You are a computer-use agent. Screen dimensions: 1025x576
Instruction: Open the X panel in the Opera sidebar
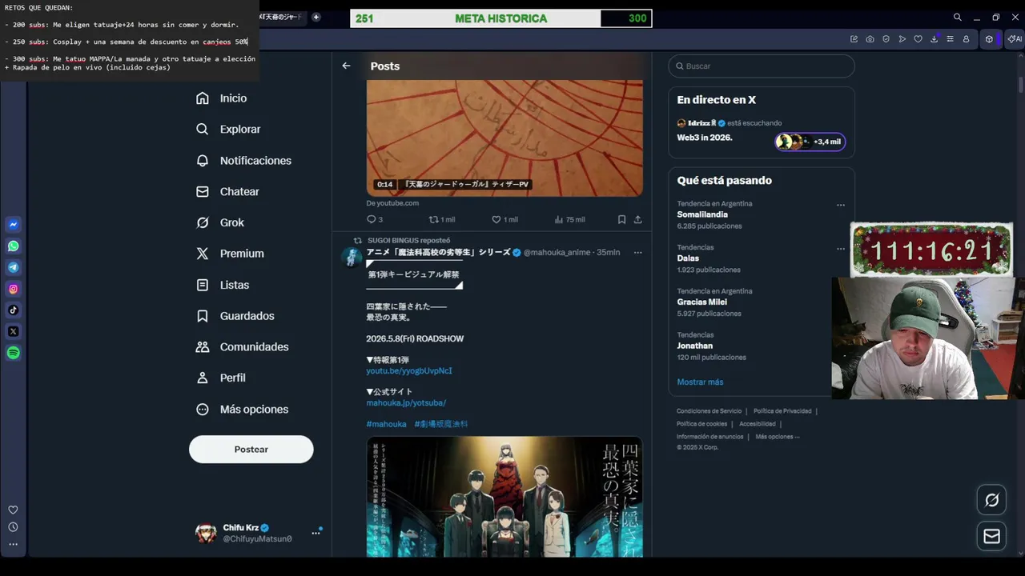[x=14, y=331]
